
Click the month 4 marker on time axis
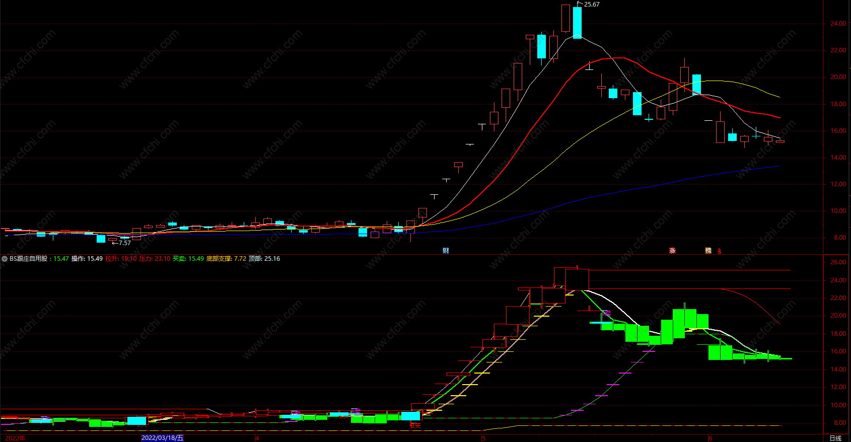pos(257,438)
